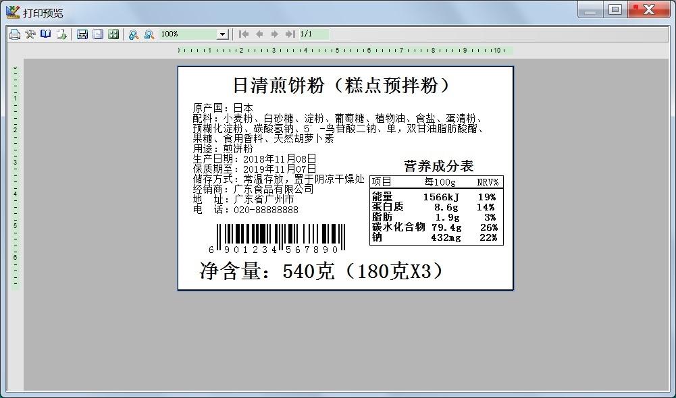Maximize the print preview window
The width and height of the screenshot is (676, 398).
tap(615, 9)
